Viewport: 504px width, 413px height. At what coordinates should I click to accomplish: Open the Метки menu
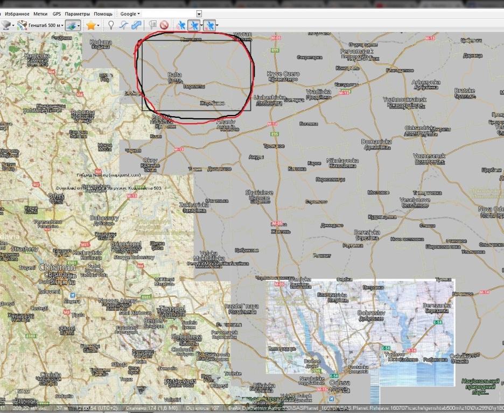coord(40,13)
